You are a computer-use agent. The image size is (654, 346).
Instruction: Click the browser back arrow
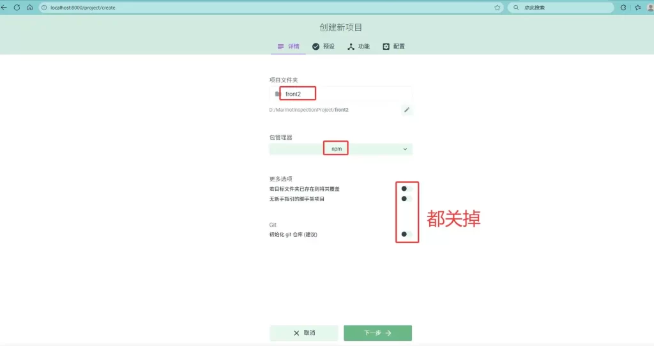pyautogui.click(x=4, y=8)
